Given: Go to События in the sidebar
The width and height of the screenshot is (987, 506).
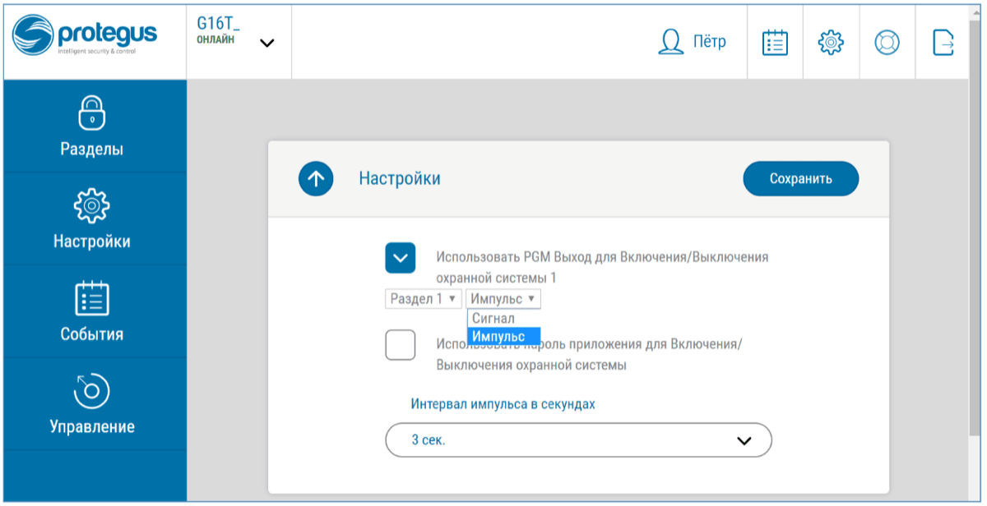Looking at the screenshot, I should 92,311.
